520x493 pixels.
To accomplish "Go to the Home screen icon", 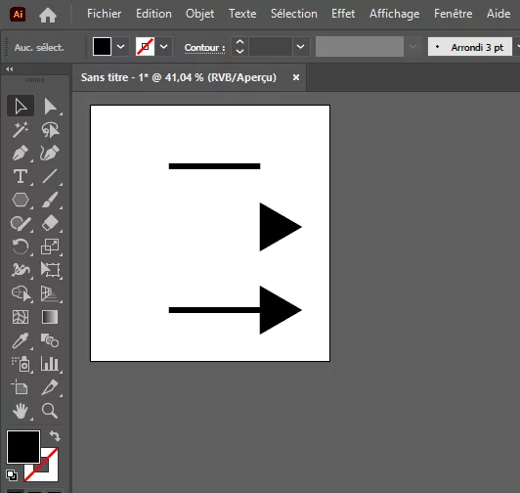I will tap(48, 15).
